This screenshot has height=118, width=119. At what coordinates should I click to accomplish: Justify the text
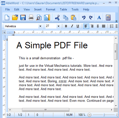(104, 26)
